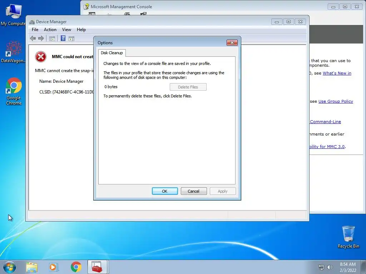Click the CLSID text line
Viewport: 366px width, 274px height.
tap(66, 92)
